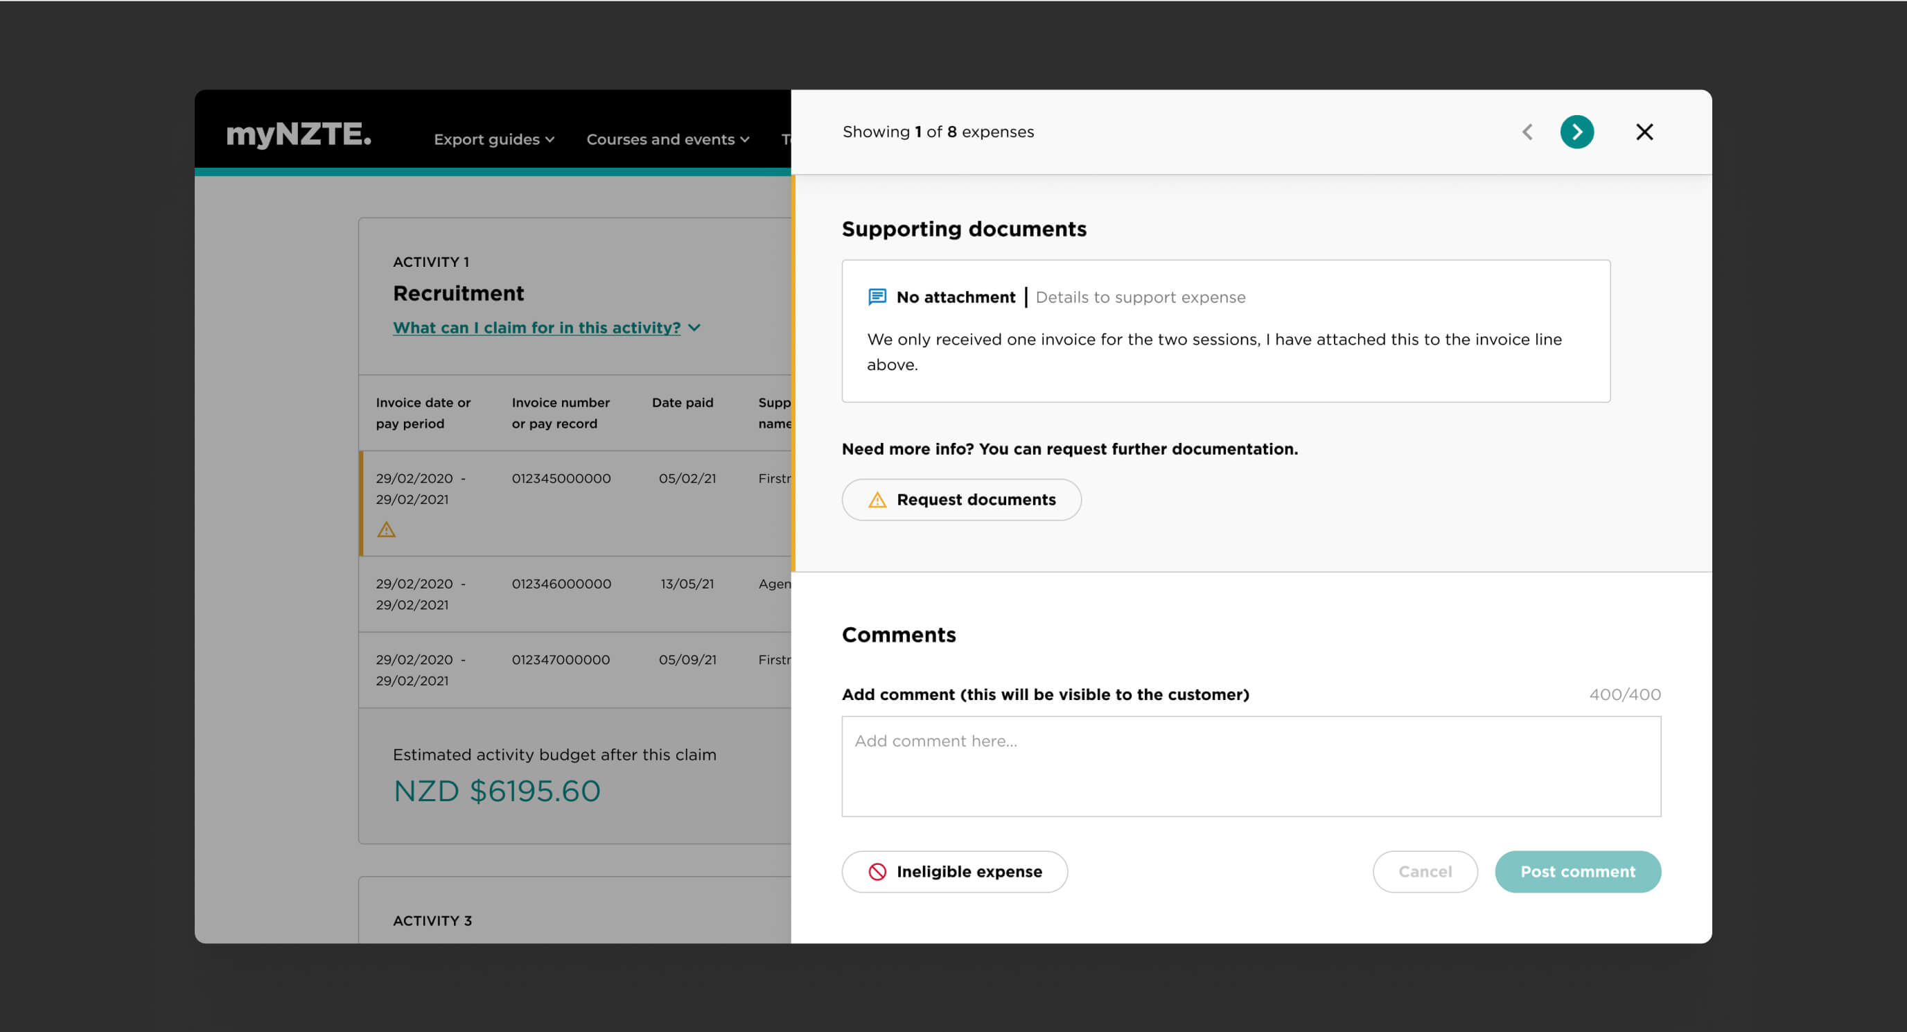Request further documents
Viewport: 1907px width, 1032px height.
pyautogui.click(x=961, y=500)
